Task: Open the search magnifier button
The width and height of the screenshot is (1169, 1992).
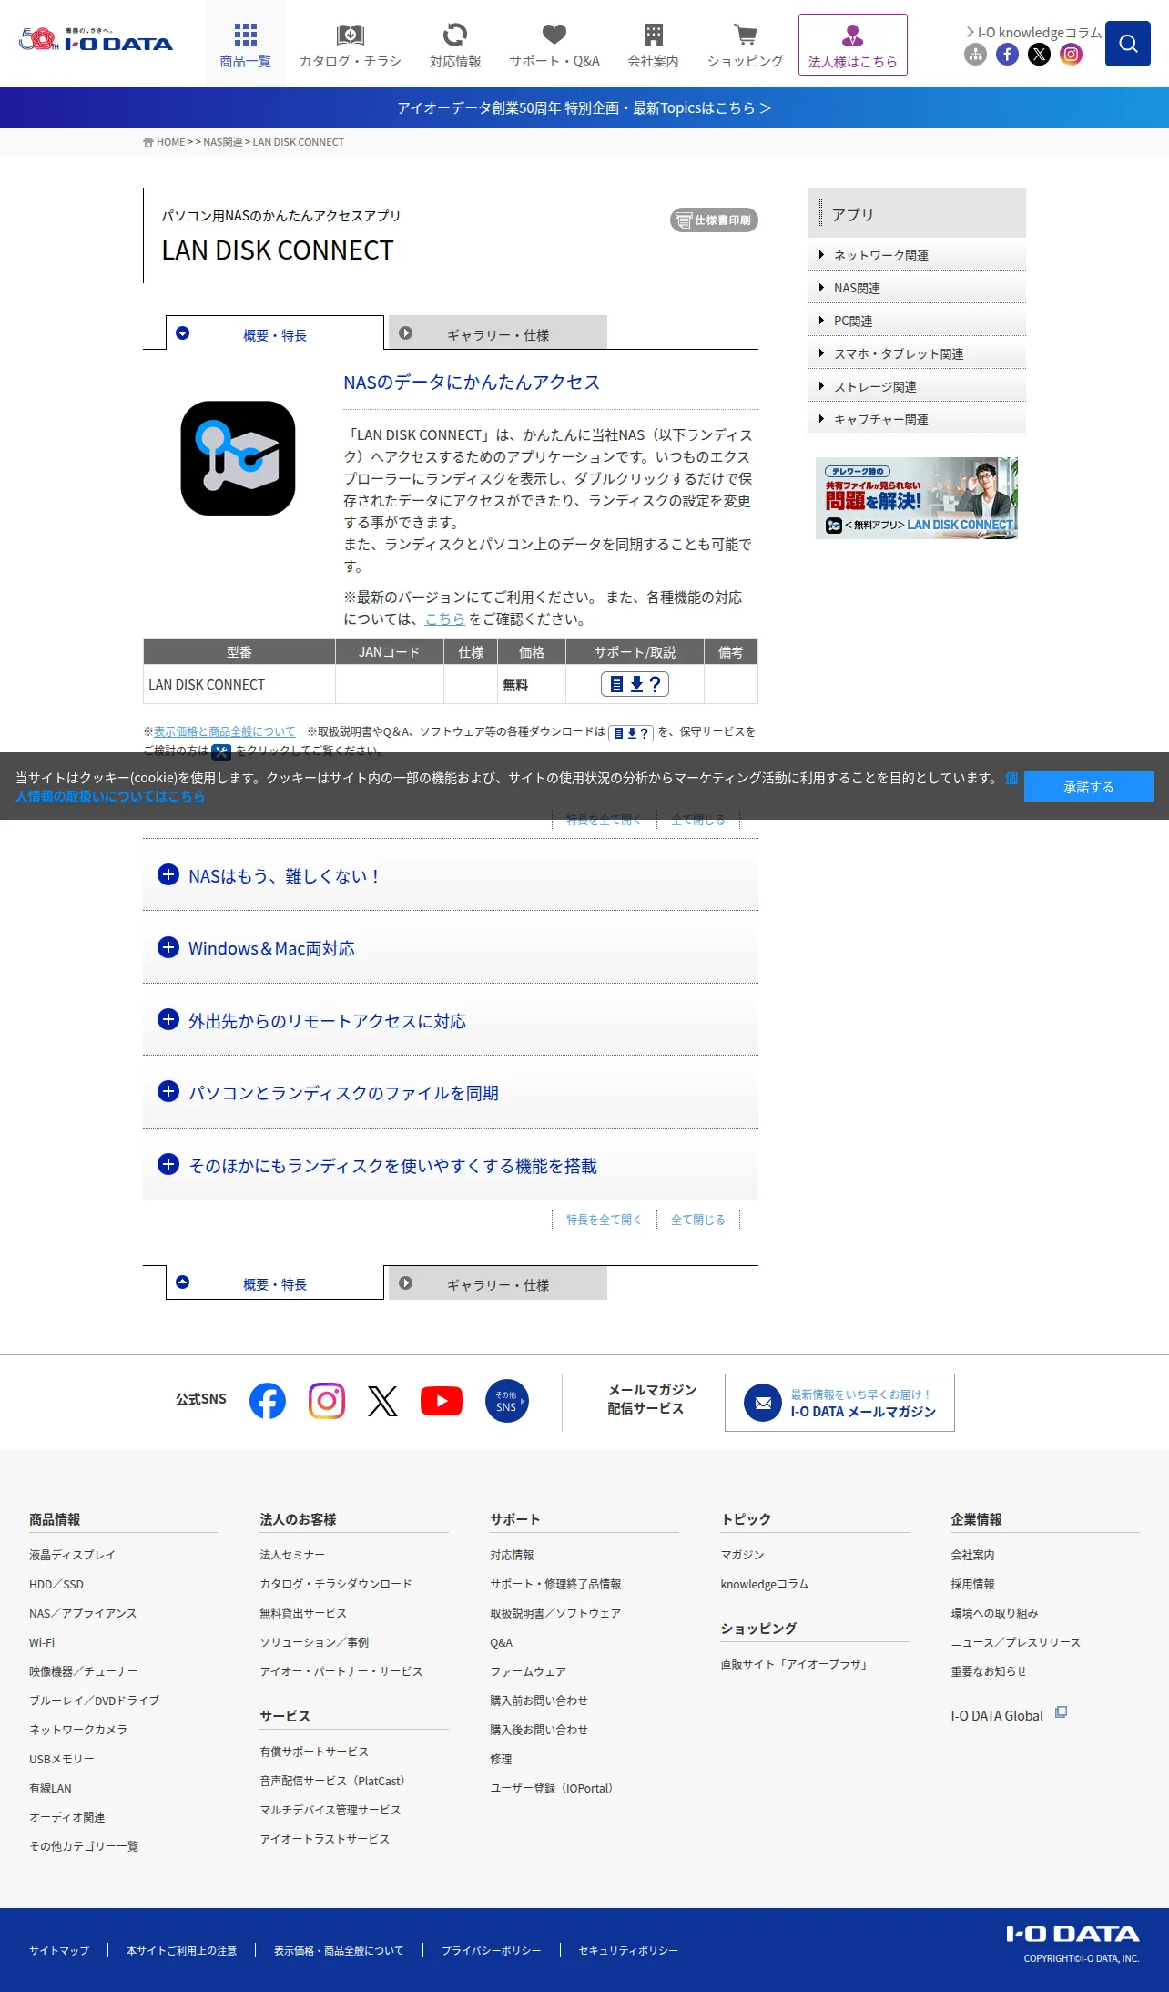Action: point(1127,44)
